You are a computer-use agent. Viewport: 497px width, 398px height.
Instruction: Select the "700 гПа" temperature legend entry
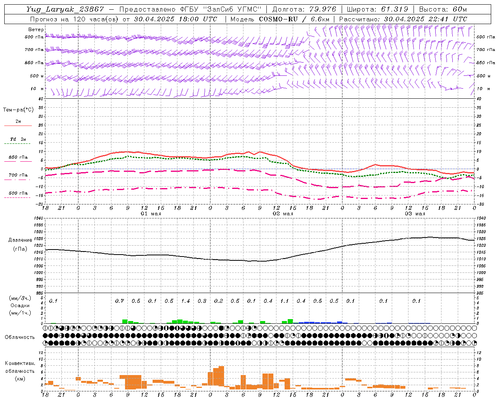[18, 175]
